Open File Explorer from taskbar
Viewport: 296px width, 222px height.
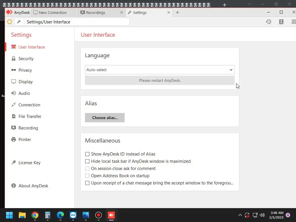(22, 215)
